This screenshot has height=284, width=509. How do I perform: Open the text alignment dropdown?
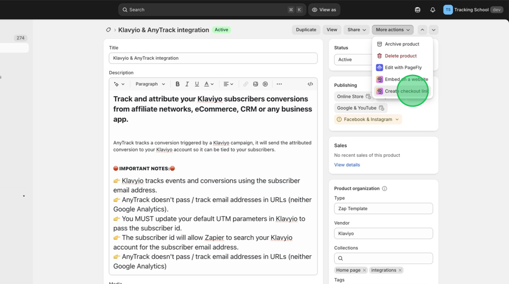(x=228, y=84)
